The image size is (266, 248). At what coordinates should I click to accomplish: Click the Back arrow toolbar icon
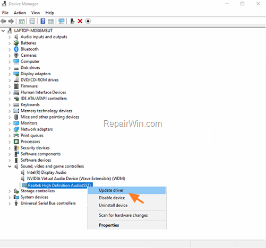[x=3, y=21]
